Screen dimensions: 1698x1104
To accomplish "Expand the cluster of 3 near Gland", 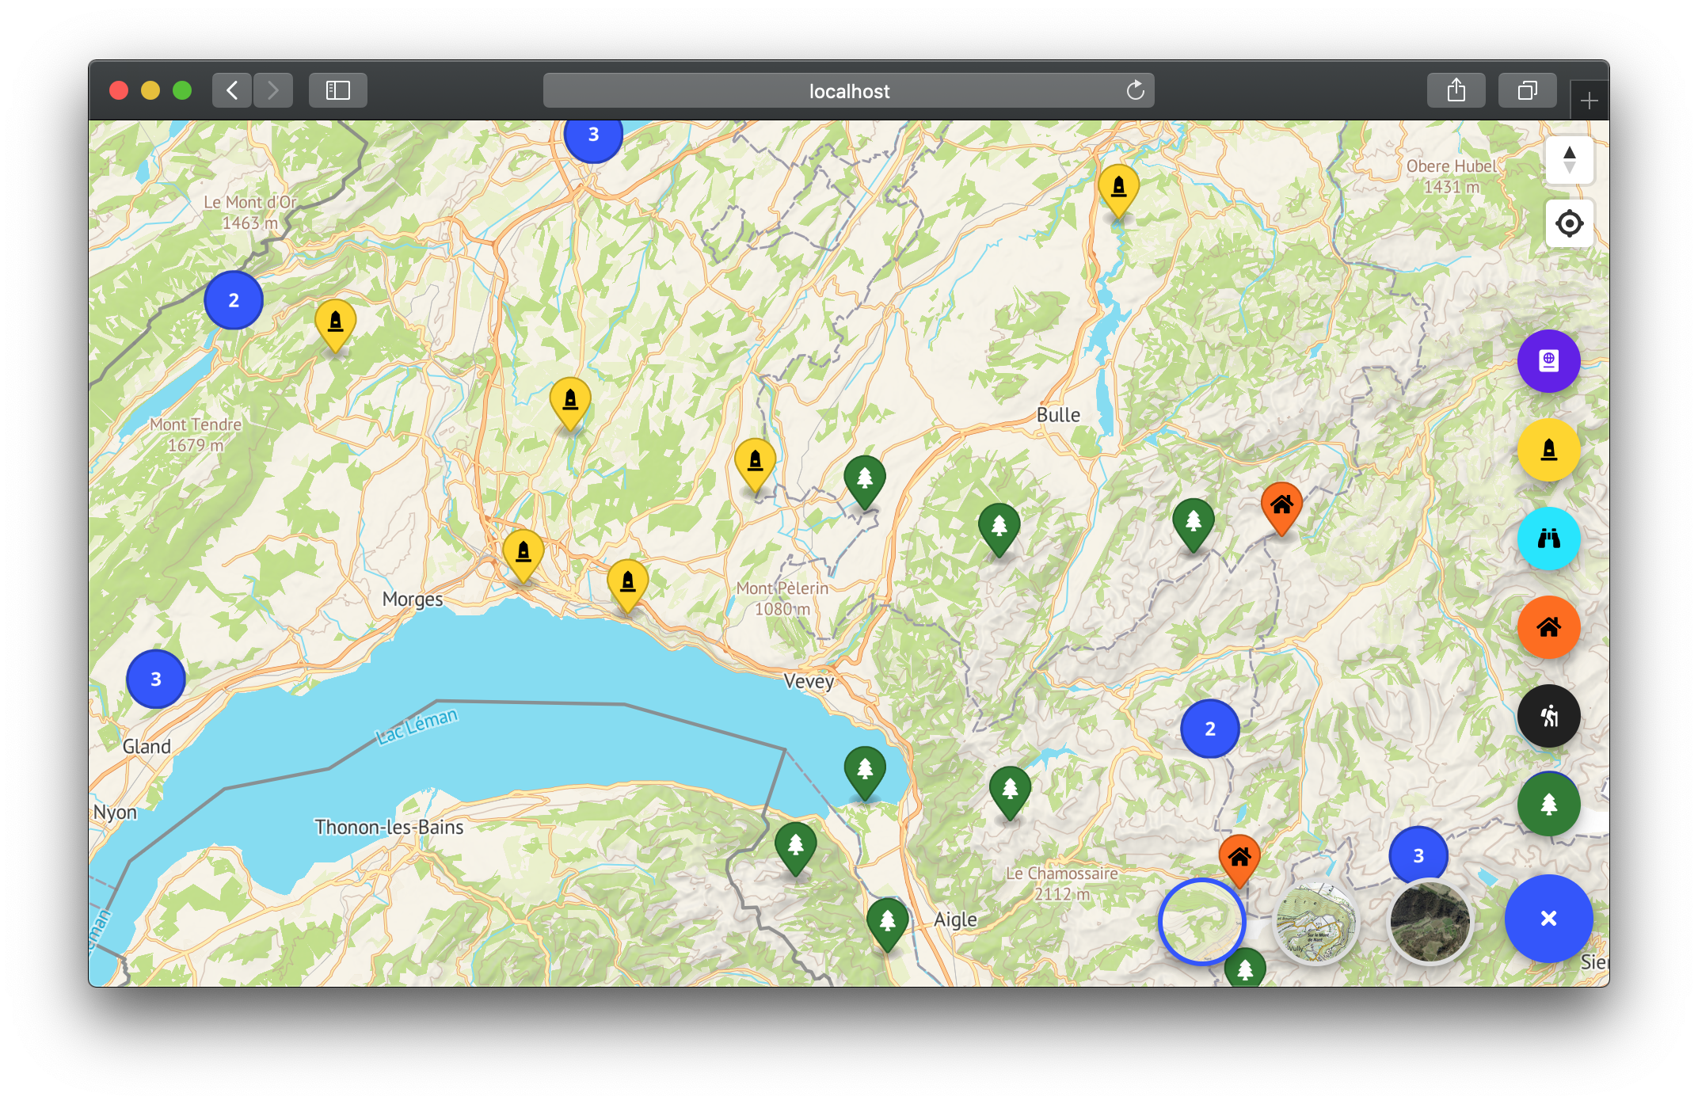I will point(156,679).
